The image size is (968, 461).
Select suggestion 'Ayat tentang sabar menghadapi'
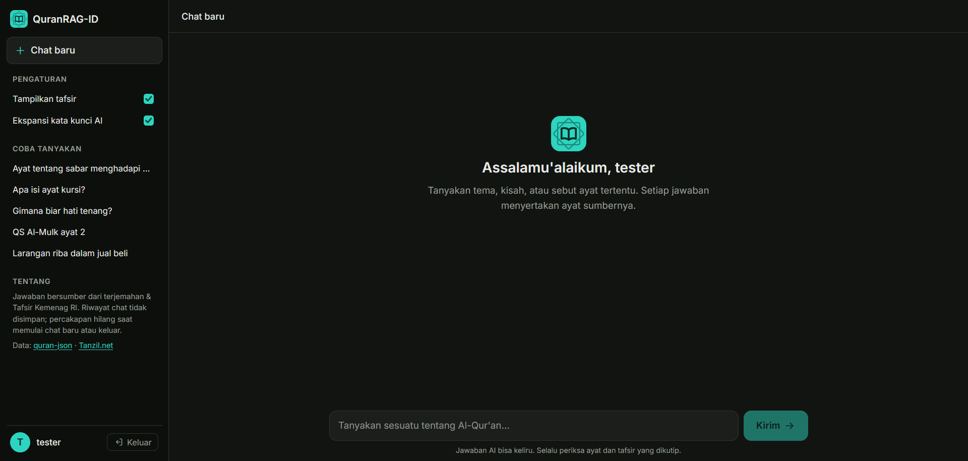click(81, 168)
